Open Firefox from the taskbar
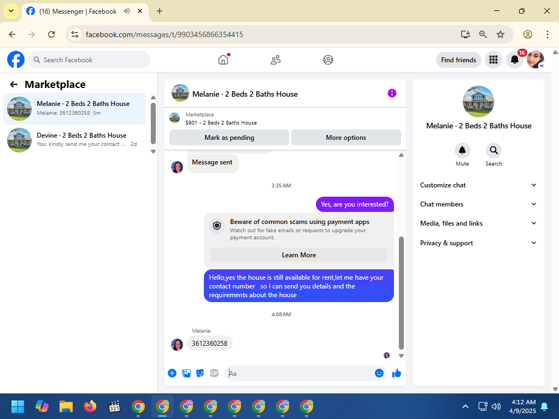The width and height of the screenshot is (559, 419). (x=90, y=406)
